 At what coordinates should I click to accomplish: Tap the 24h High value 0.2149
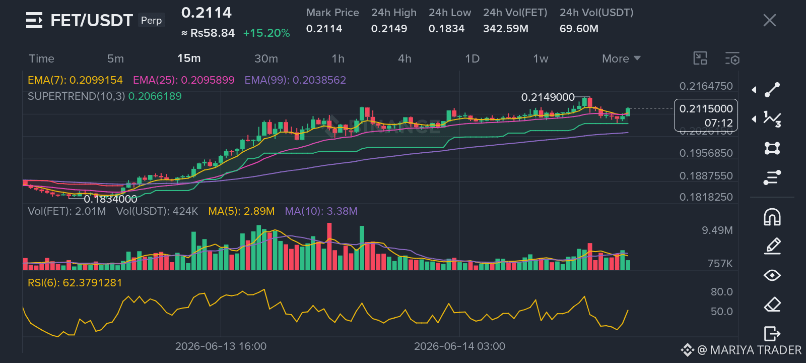click(x=389, y=29)
